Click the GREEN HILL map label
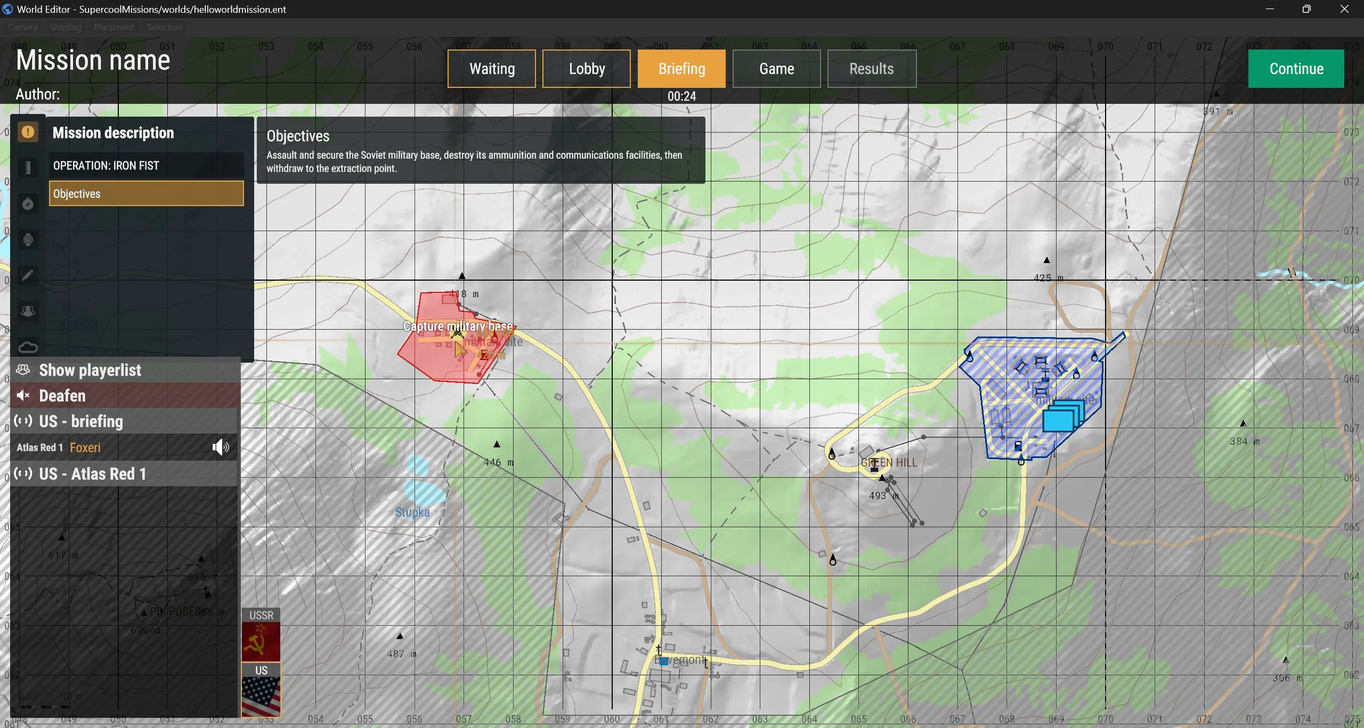Viewport: 1364px width, 728px height. (x=889, y=463)
